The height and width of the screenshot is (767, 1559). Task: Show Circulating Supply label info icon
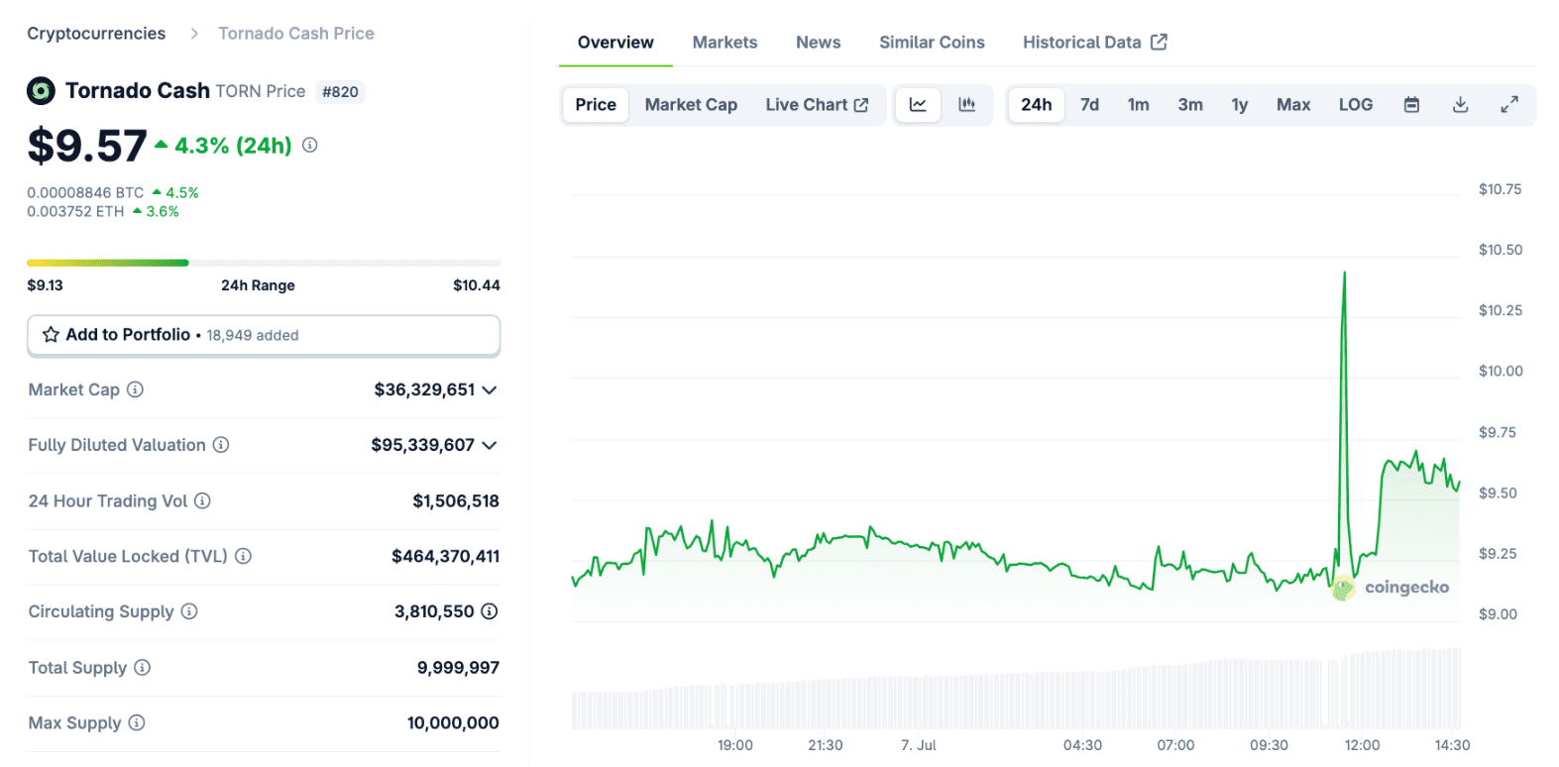click(189, 611)
